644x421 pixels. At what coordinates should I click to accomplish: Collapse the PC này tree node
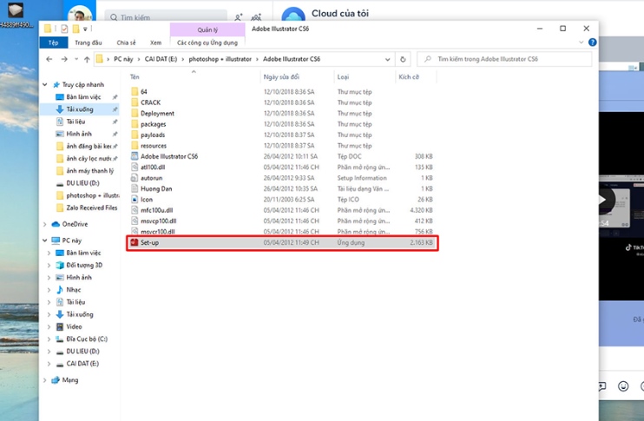point(45,240)
